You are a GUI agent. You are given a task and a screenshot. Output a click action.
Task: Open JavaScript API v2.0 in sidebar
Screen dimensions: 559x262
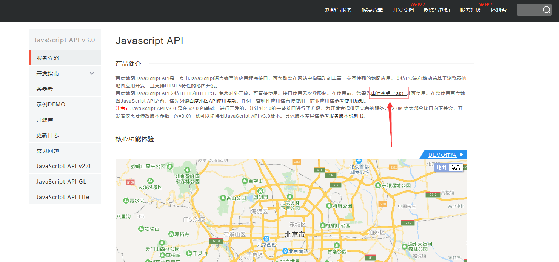pos(65,166)
